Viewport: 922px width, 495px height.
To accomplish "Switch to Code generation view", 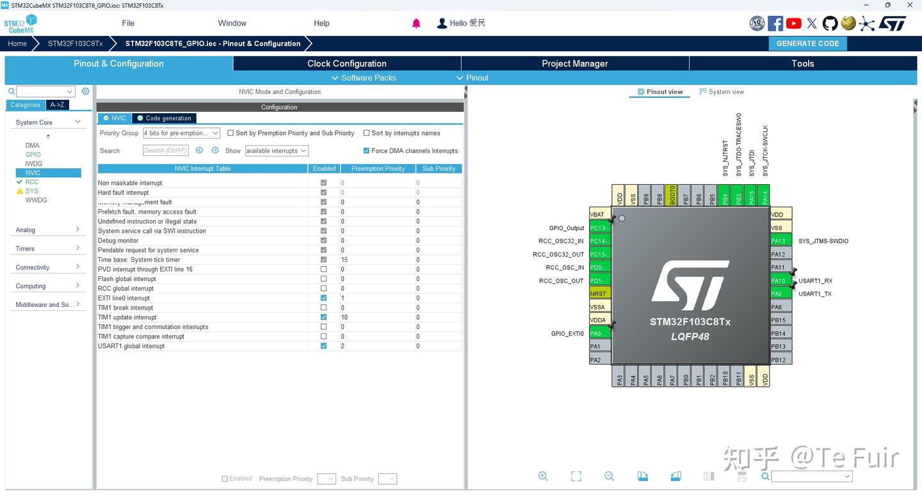I will 164,118.
